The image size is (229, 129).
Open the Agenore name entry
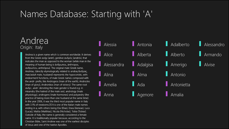pos(145,95)
